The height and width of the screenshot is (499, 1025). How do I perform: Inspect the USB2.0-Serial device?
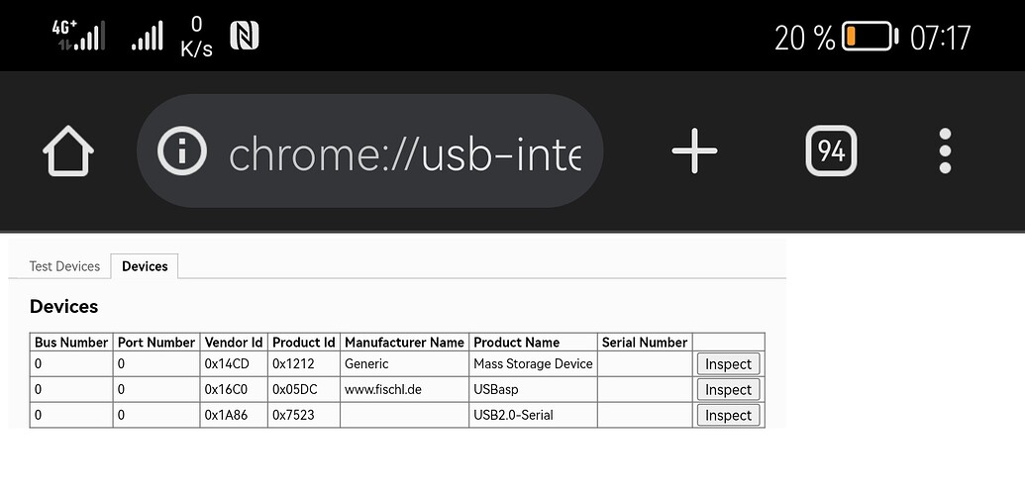pos(728,415)
